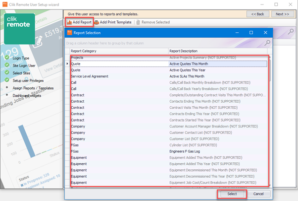
Task: Click Service Level Agreement category cell
Action: [119, 76]
